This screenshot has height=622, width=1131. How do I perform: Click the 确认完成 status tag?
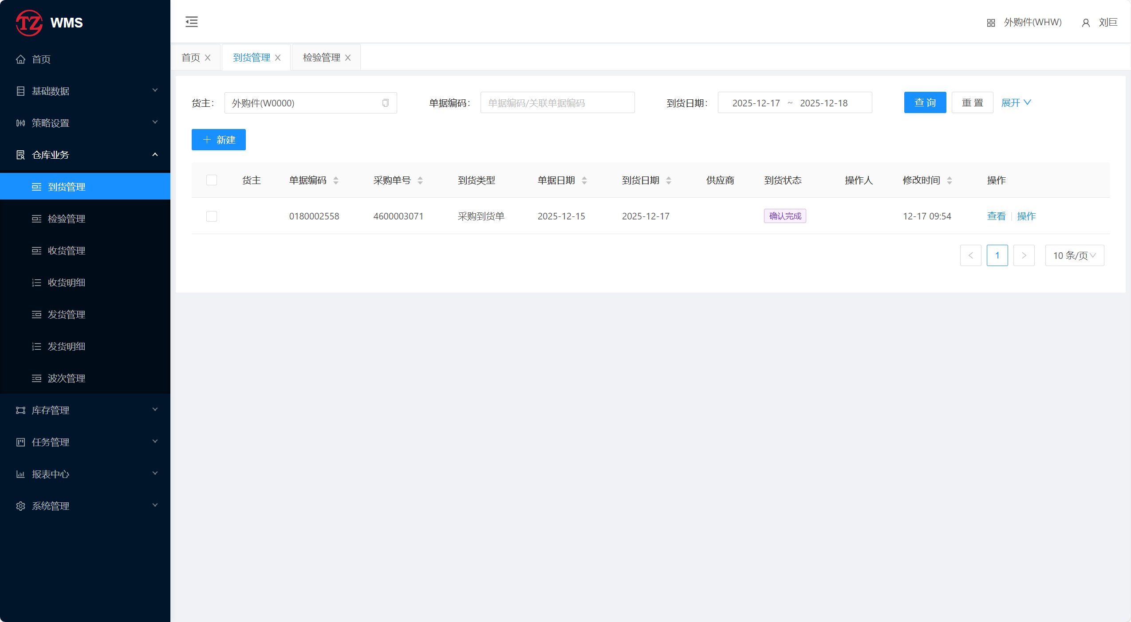click(x=785, y=216)
